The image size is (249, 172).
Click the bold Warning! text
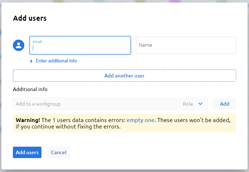28,120
